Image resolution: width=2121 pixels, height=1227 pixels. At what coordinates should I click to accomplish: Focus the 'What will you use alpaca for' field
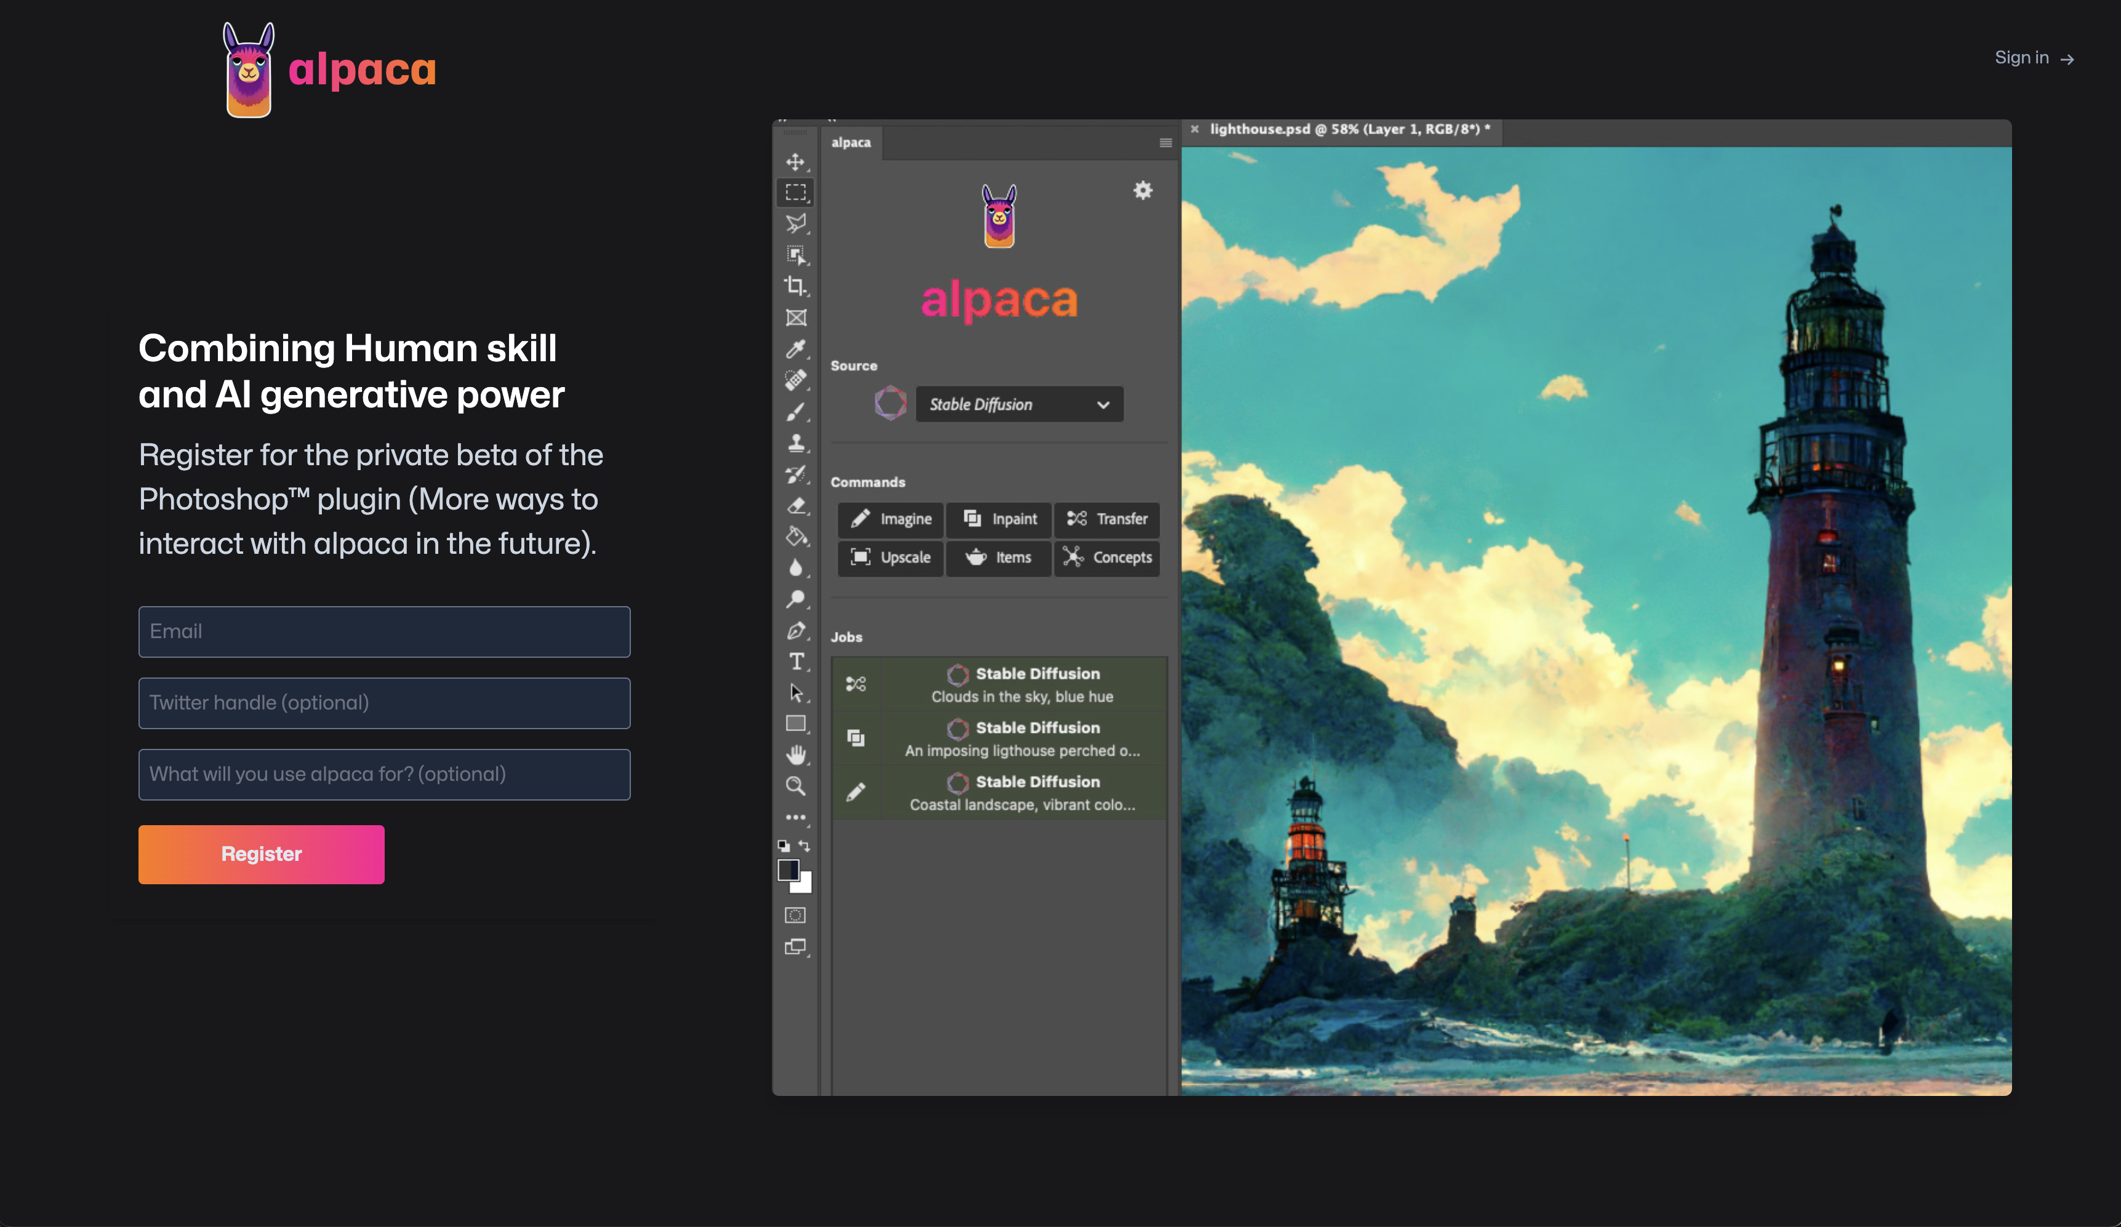click(x=385, y=775)
